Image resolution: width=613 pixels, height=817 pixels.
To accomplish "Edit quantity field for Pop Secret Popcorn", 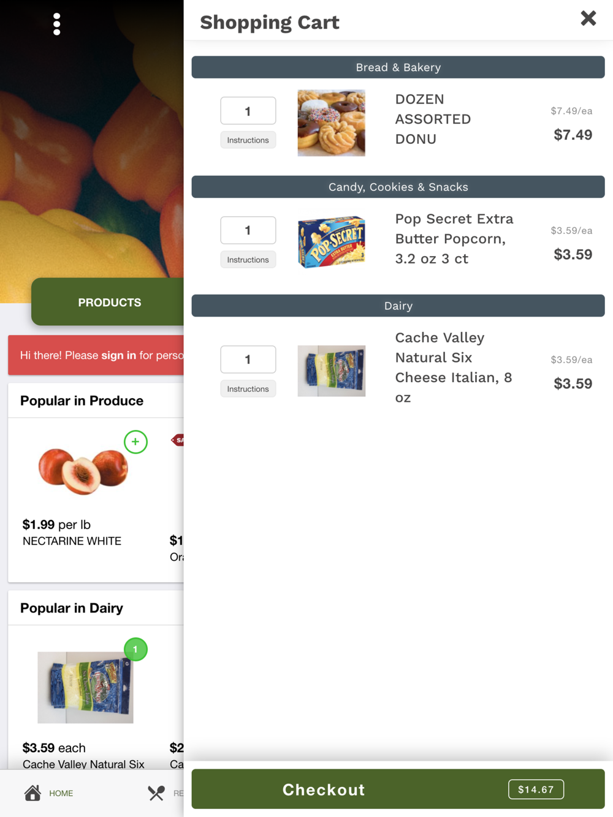I will (x=248, y=230).
